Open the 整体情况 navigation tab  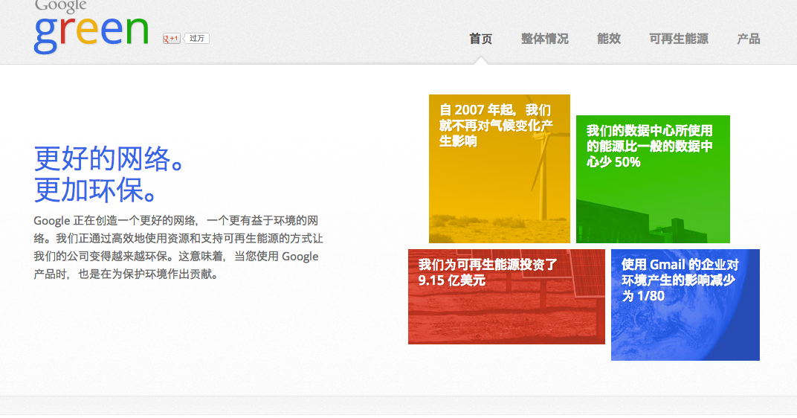point(544,39)
